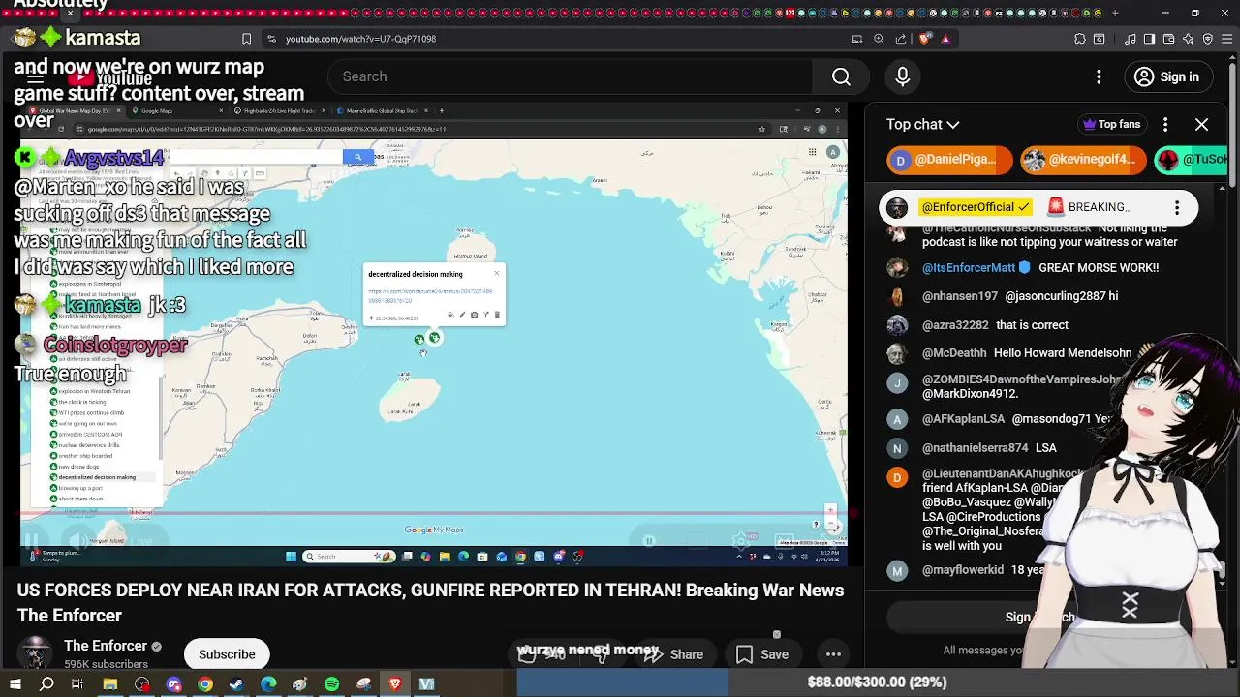The image size is (1240, 697).
Task: Click the Subscribe button
Action: [x=227, y=654]
